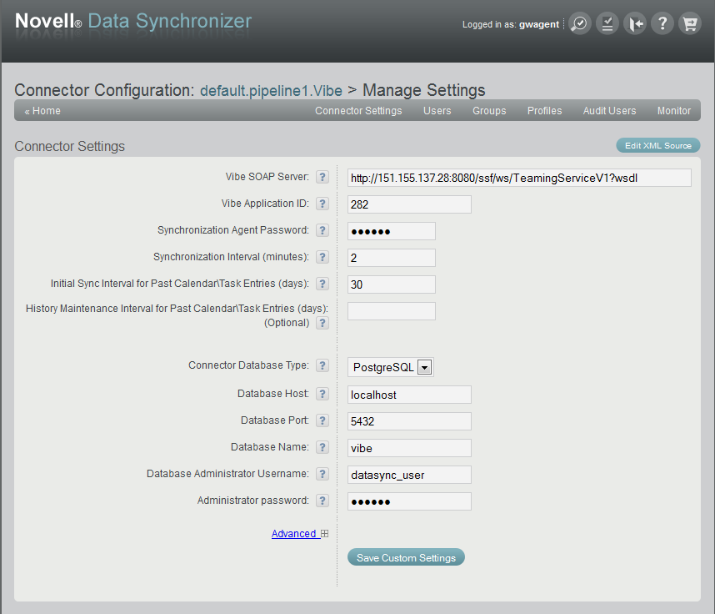This screenshot has width=715, height=614.
Task: Show help for Administrator password
Action: (322, 501)
